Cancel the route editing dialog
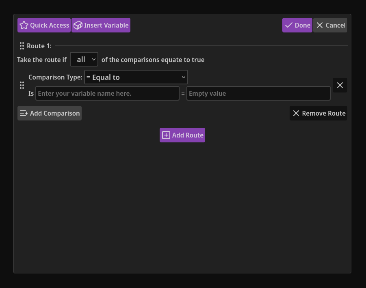This screenshot has height=288, width=366. pos(330,25)
